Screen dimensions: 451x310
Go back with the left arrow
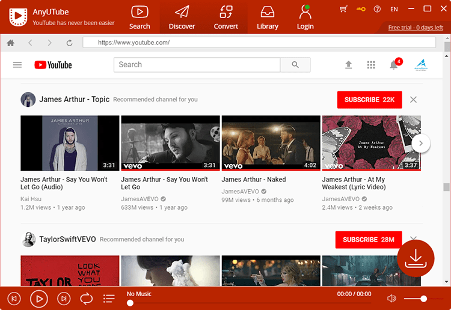[30, 43]
